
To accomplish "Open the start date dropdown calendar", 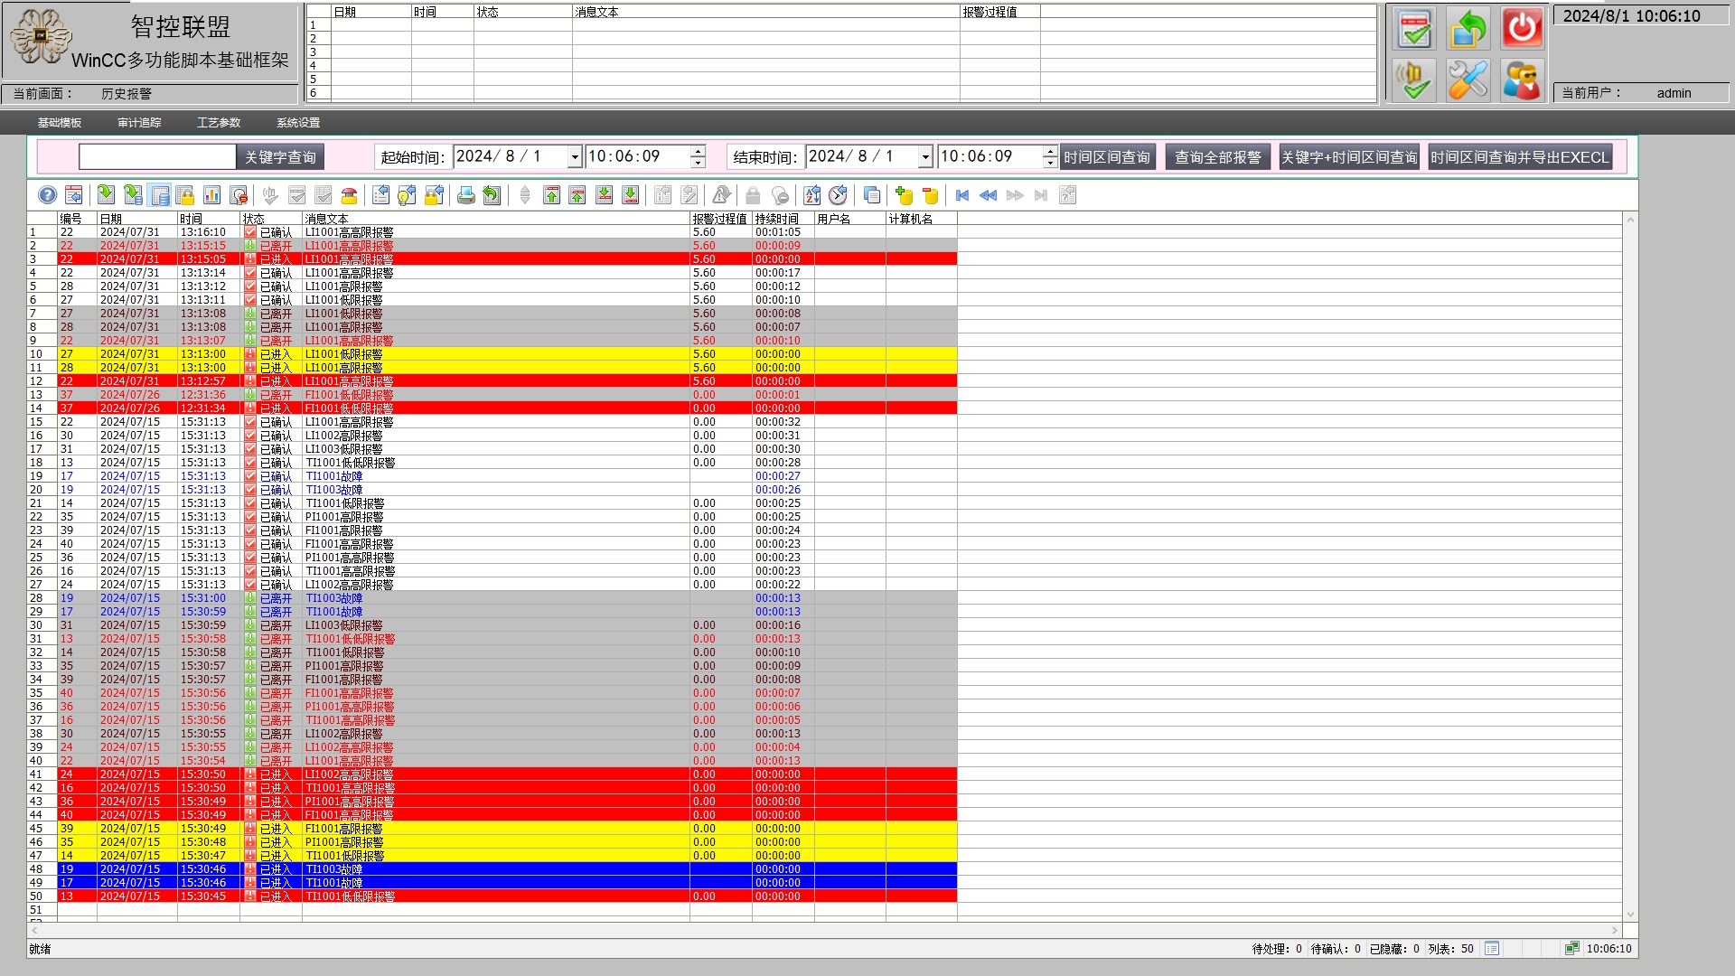I will coord(574,157).
